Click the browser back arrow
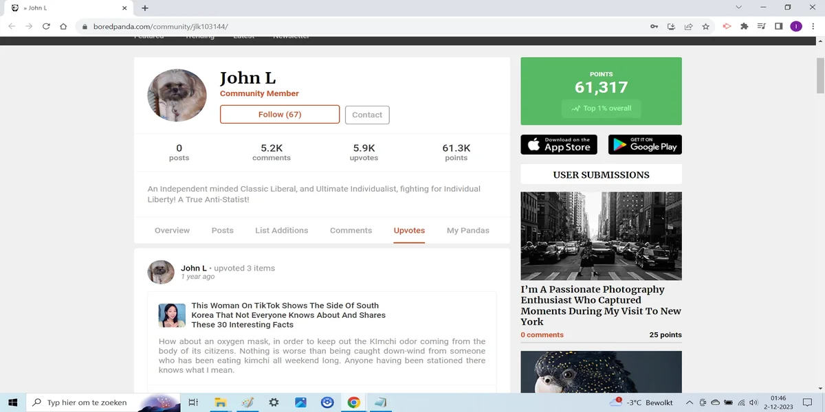This screenshot has width=825, height=412. coord(12,26)
